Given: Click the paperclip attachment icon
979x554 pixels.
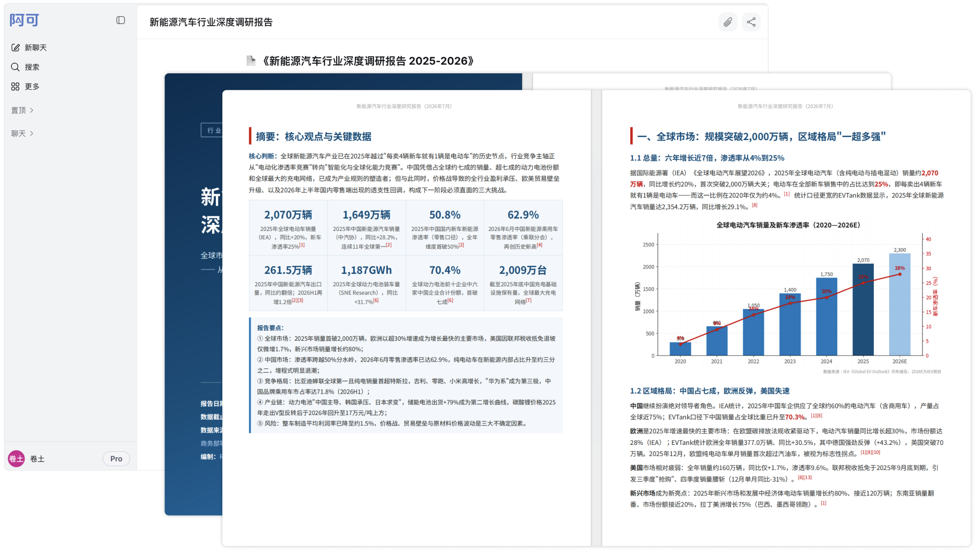Looking at the screenshot, I should coord(728,22).
